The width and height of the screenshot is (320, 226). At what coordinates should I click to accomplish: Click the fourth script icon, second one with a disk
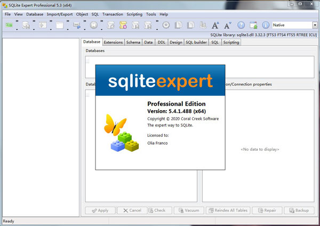point(148,25)
